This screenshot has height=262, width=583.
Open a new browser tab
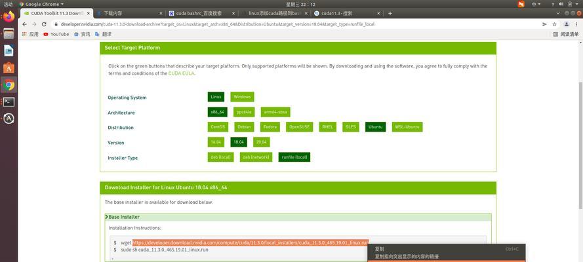click(390, 13)
